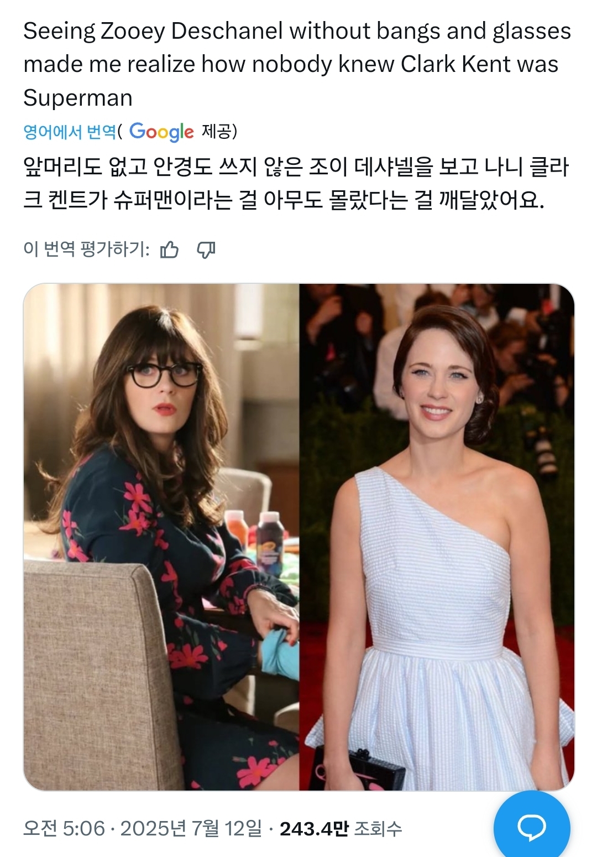Tap the '243.4만' view count number
Viewport: 597px width, 857px height.
(x=314, y=828)
